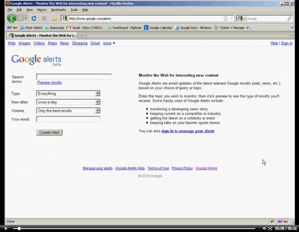Image resolution: width=299 pixels, height=232 pixels.
Task: Open the Basecamp bookmark
Action: pos(54,28)
